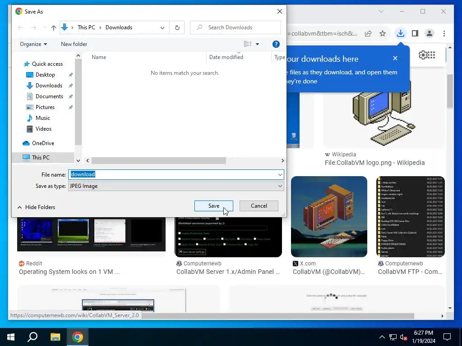Open the X.com CollabVM isometric computer image
Viewport: 462px width, 346px height.
pyautogui.click(x=329, y=217)
